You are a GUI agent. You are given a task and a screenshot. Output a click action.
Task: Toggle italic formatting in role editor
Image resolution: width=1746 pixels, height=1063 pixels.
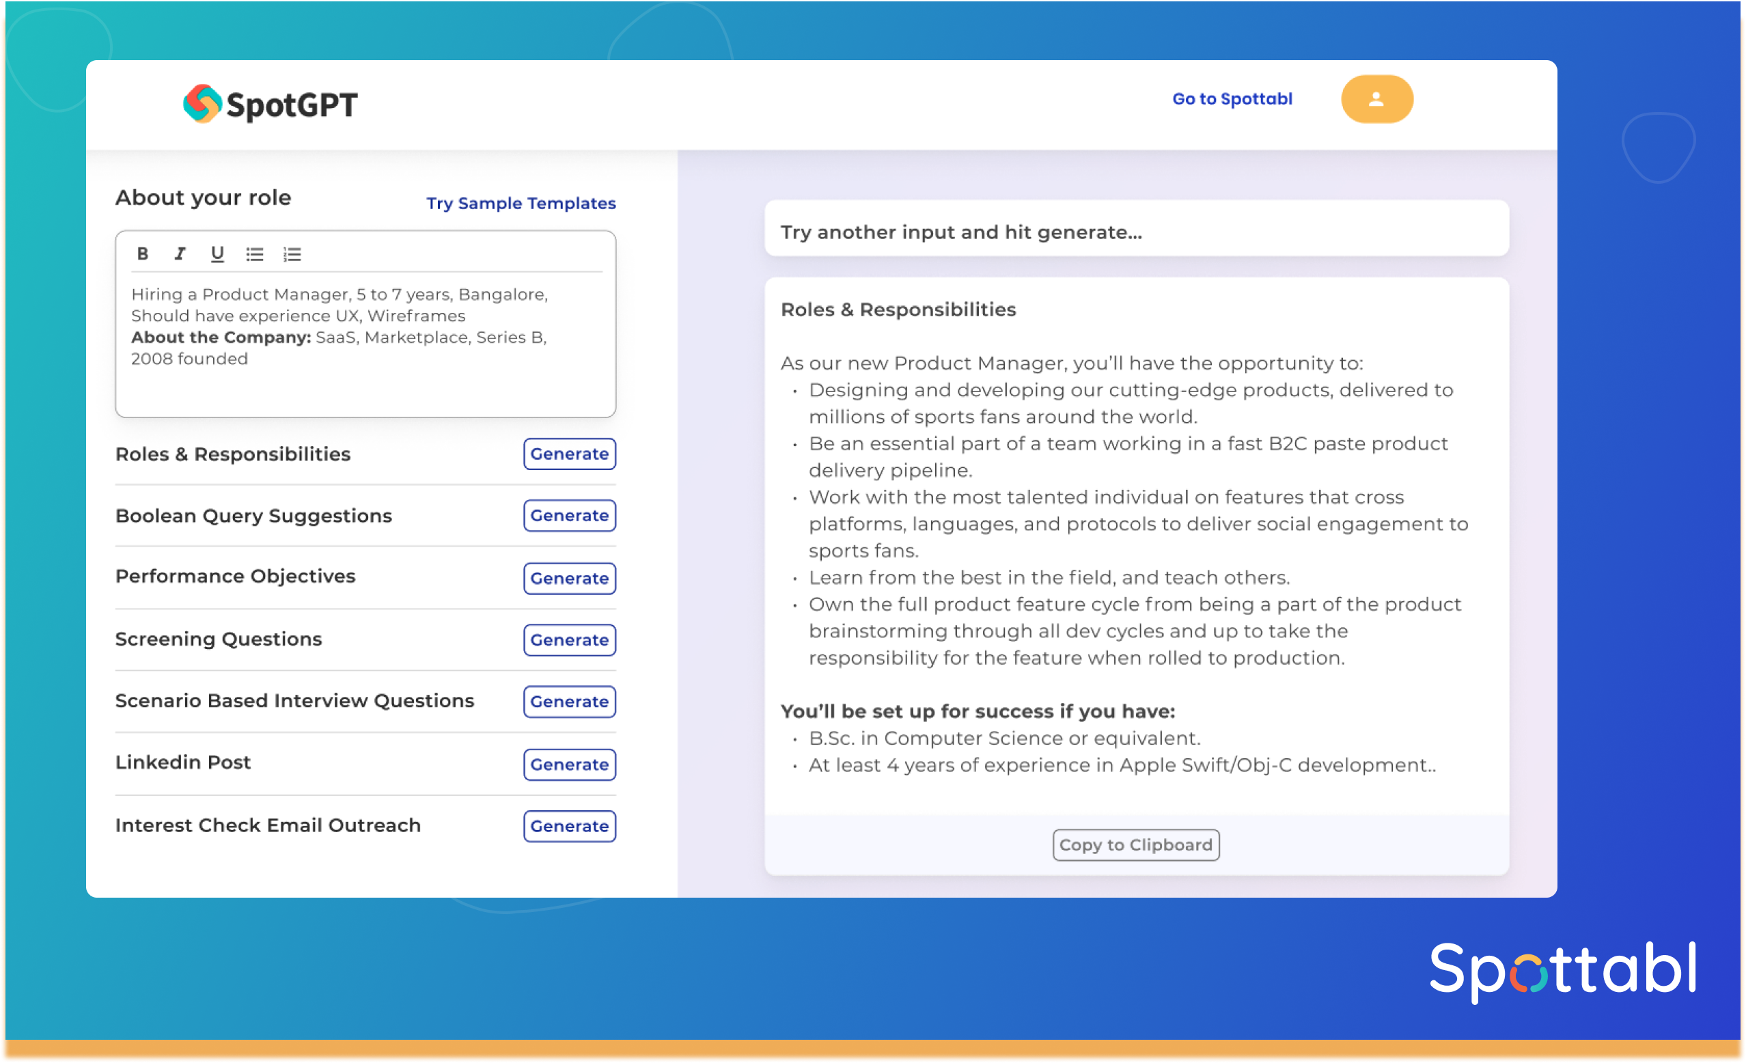[180, 253]
